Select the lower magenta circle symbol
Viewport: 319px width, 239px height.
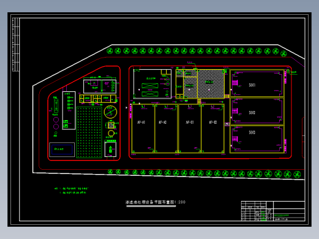[56, 127]
